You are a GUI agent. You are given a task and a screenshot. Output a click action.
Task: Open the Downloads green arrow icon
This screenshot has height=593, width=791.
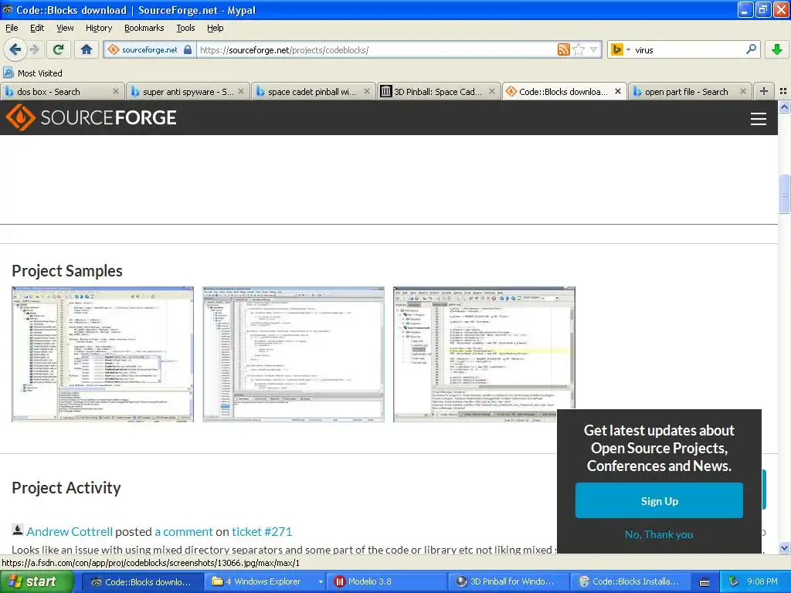coord(777,49)
